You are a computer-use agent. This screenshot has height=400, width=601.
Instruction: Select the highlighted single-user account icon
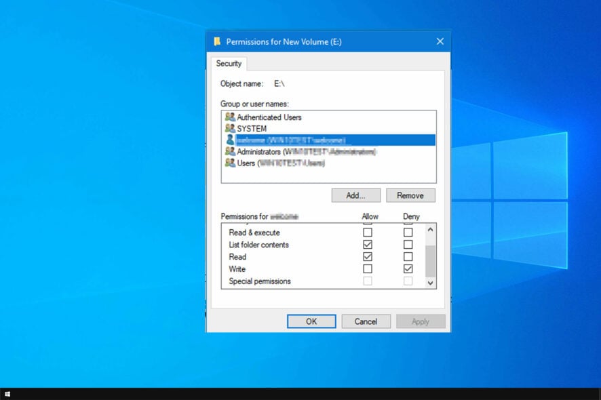tap(229, 140)
